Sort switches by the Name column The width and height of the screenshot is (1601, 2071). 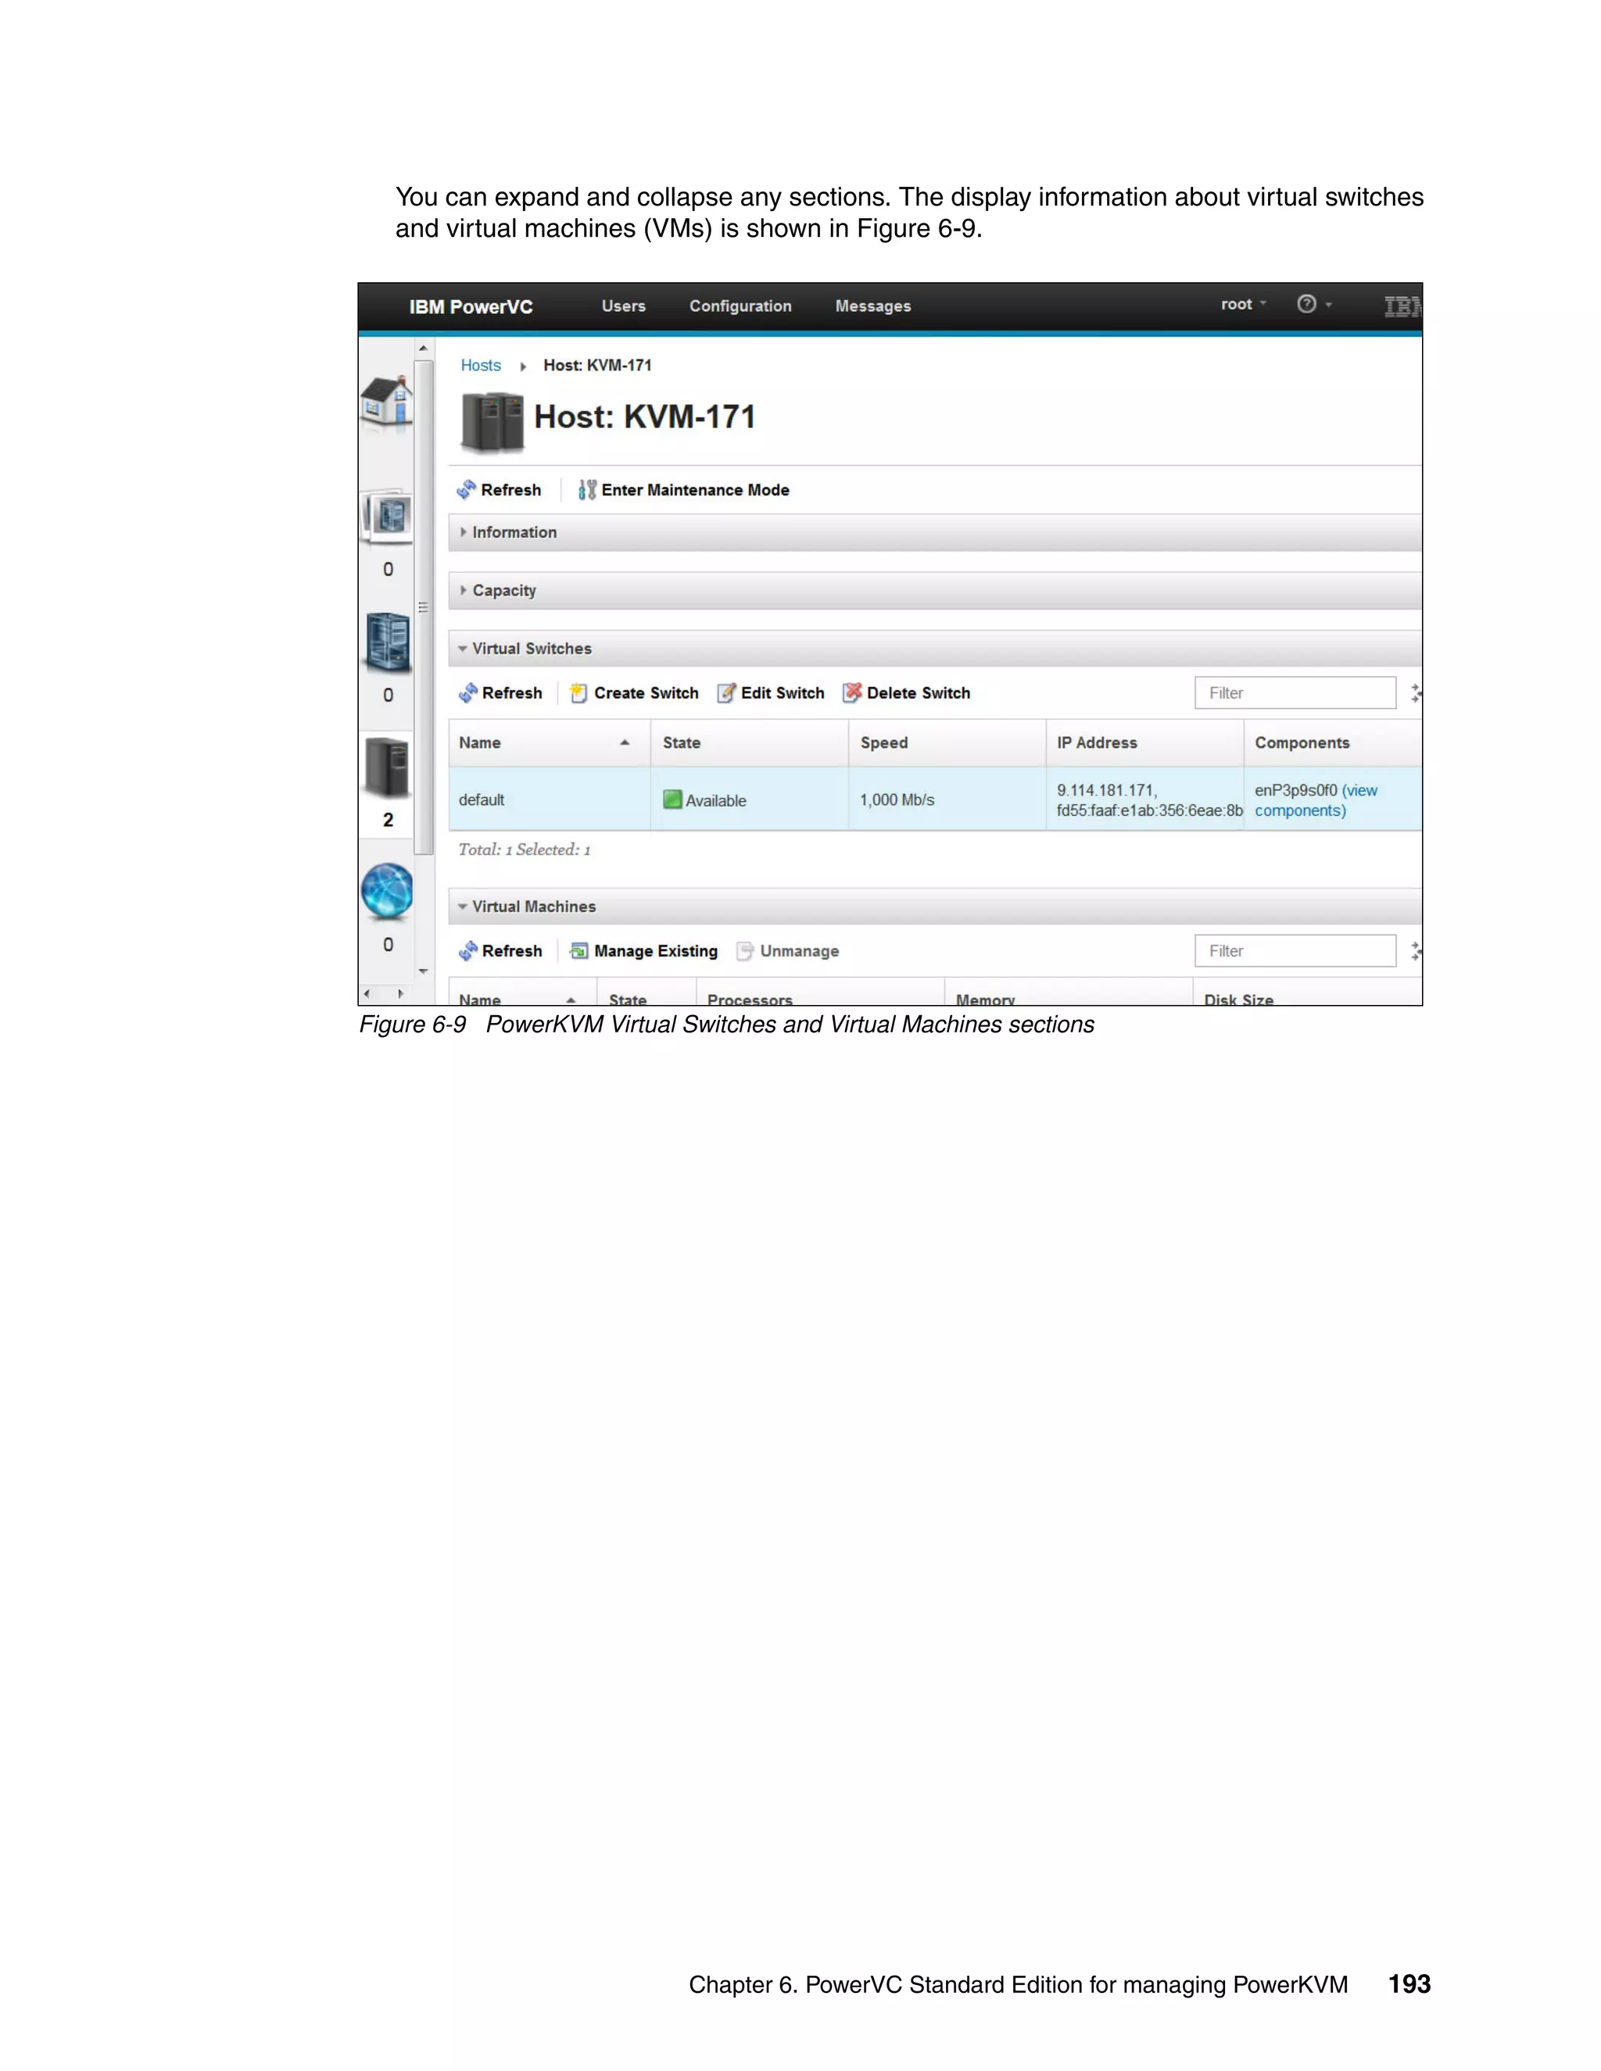549,743
